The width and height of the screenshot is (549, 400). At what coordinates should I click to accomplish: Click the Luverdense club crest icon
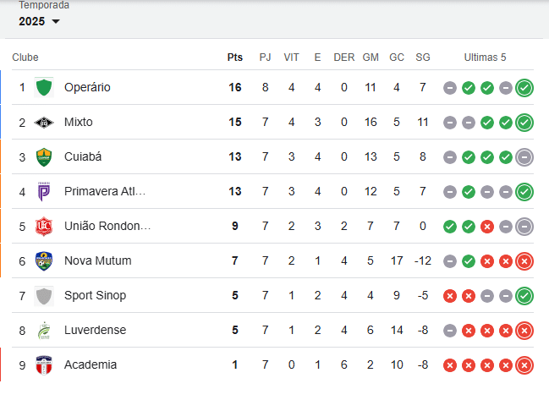(44, 330)
